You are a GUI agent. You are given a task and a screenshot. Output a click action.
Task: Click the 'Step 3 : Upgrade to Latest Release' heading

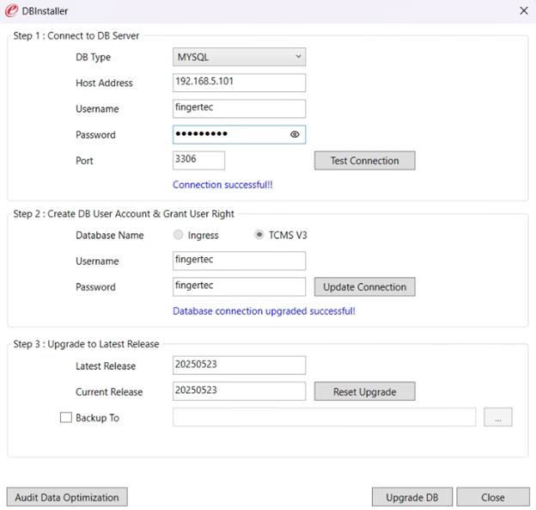tap(86, 344)
